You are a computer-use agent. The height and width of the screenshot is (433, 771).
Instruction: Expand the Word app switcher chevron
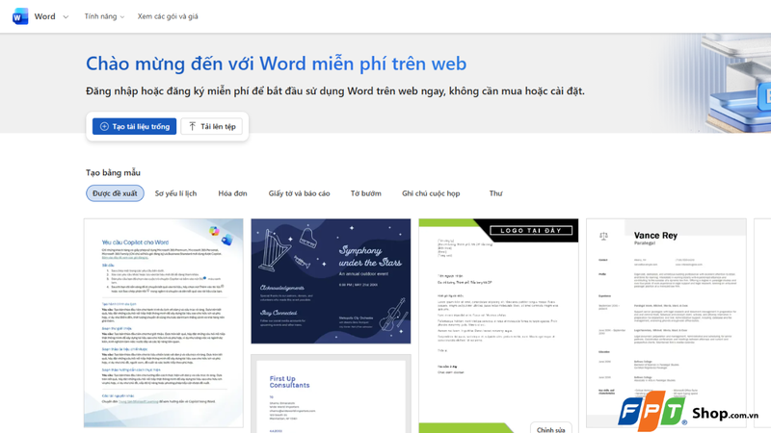coord(66,16)
